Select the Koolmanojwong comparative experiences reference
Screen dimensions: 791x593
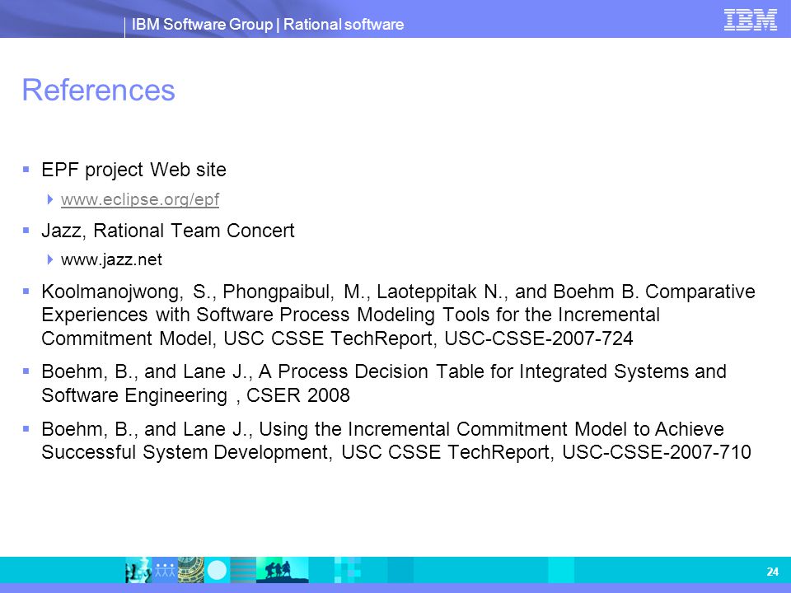(x=398, y=315)
